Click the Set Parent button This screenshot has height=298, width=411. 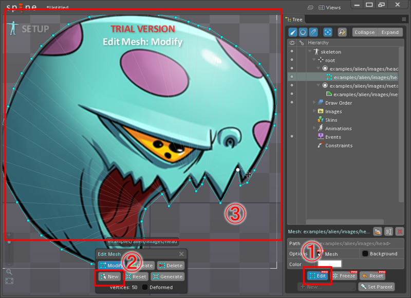(377, 287)
